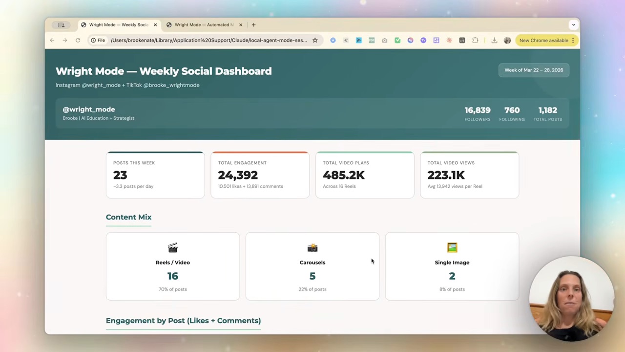
Task: Show Chrome downloads
Action: coord(494,40)
